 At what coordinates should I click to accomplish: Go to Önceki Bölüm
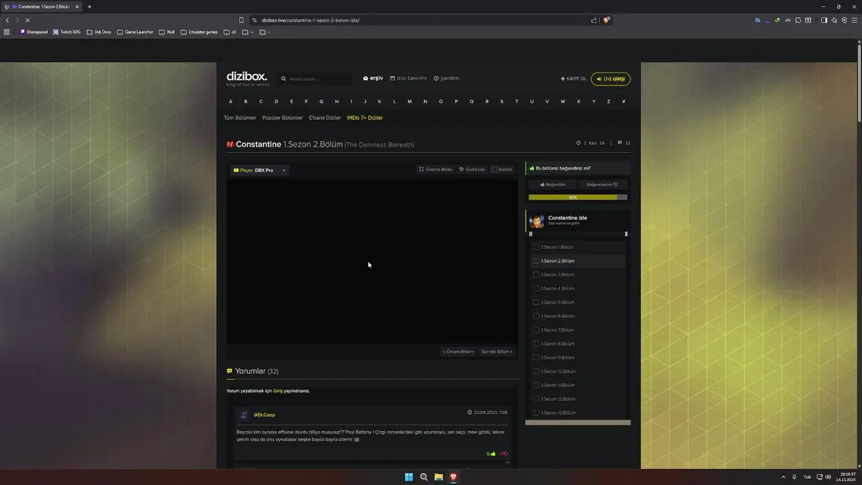tap(459, 352)
